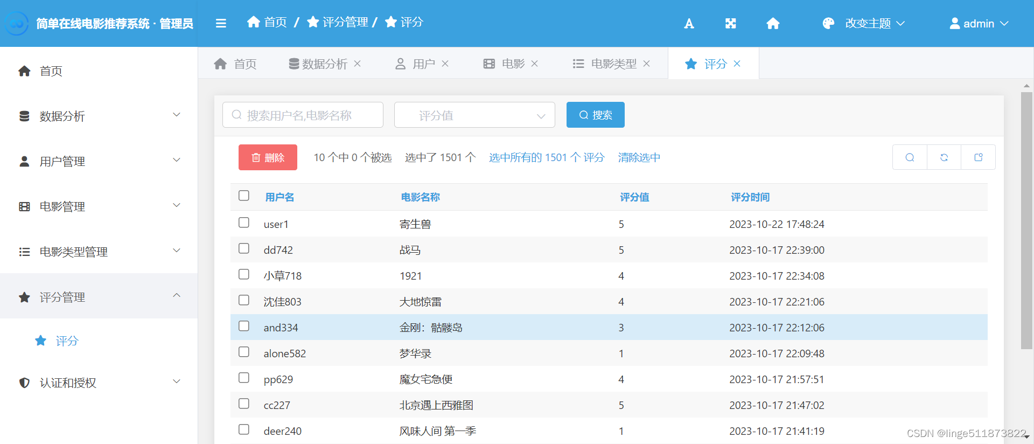Click the admin user avatar icon
Screen dimensions: 1034x444
955,23
